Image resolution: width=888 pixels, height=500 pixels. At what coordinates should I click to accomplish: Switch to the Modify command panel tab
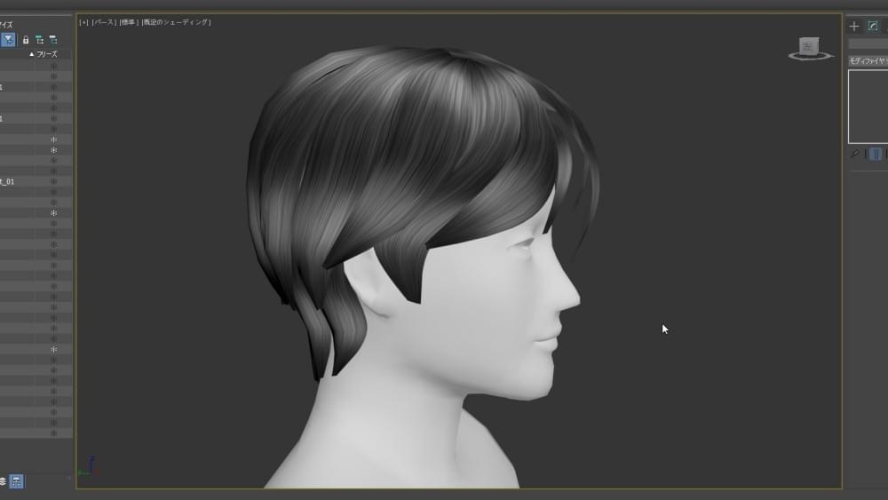pos(873,26)
